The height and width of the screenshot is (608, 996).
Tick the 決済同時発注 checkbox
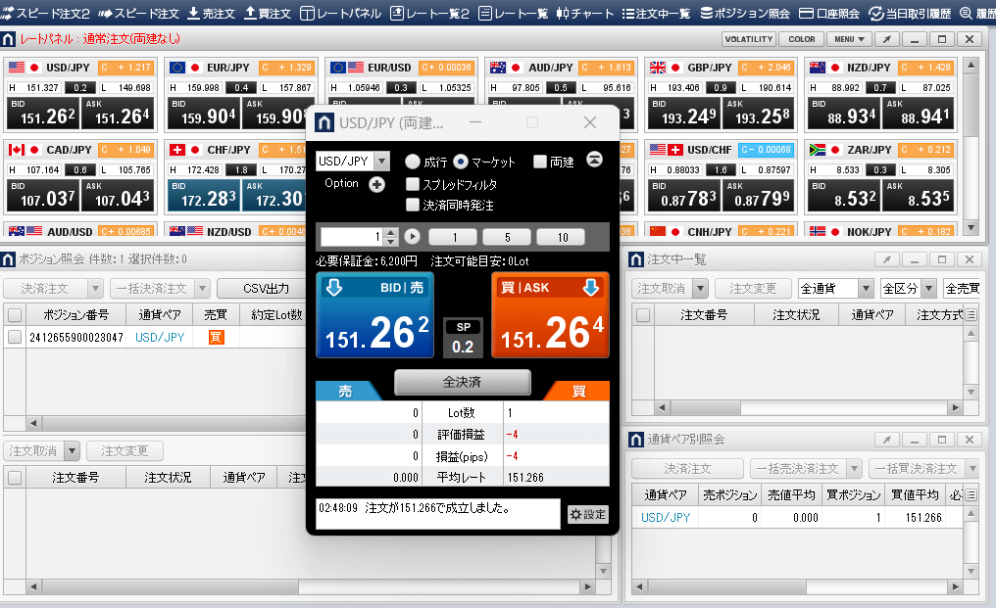coord(413,206)
